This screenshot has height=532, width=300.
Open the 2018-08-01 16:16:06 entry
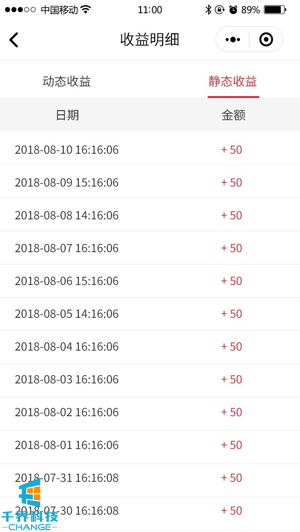67,445
